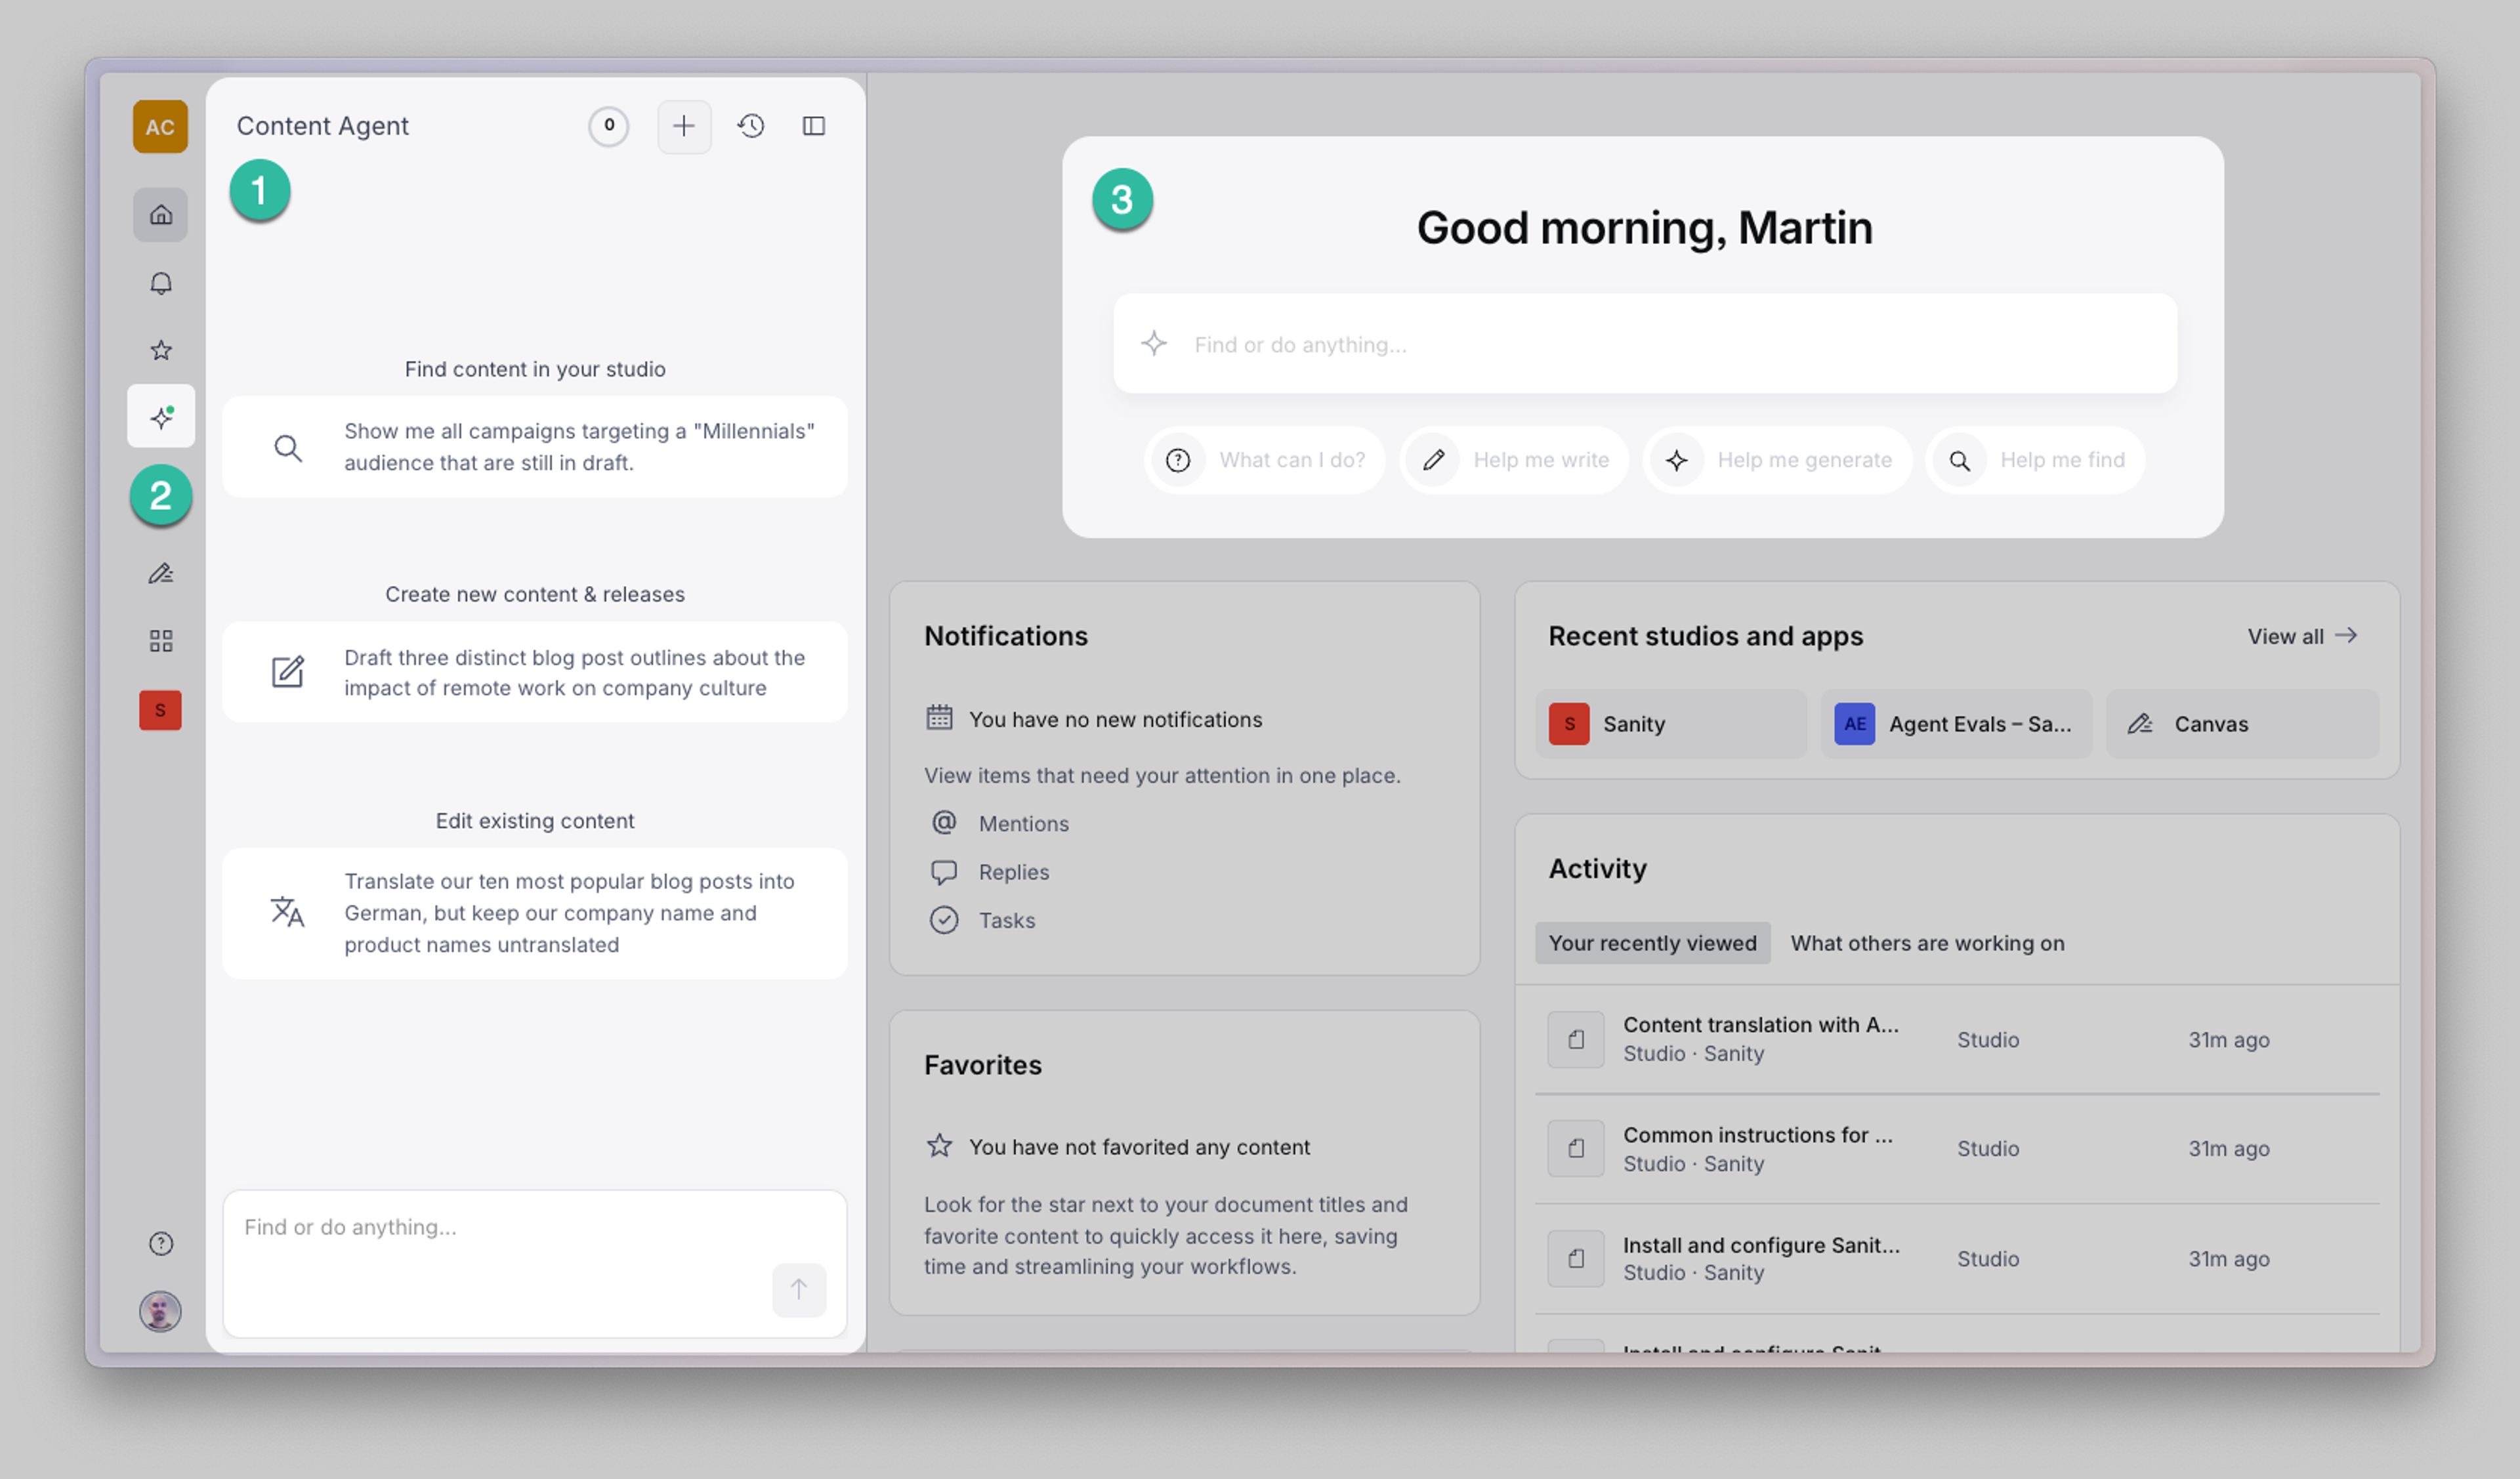Toggle the Content Agent side panel

[814, 126]
